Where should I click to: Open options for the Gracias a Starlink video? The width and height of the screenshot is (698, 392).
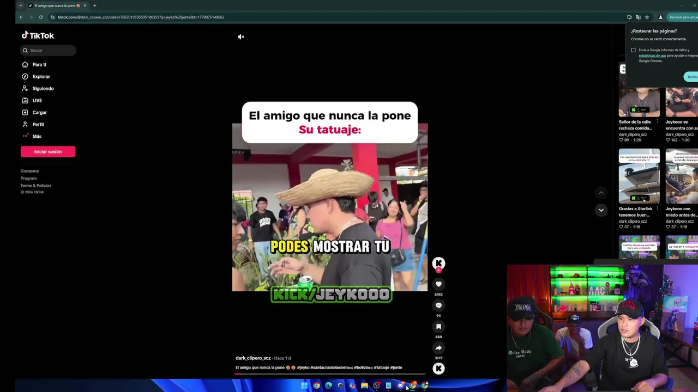[x=657, y=209]
